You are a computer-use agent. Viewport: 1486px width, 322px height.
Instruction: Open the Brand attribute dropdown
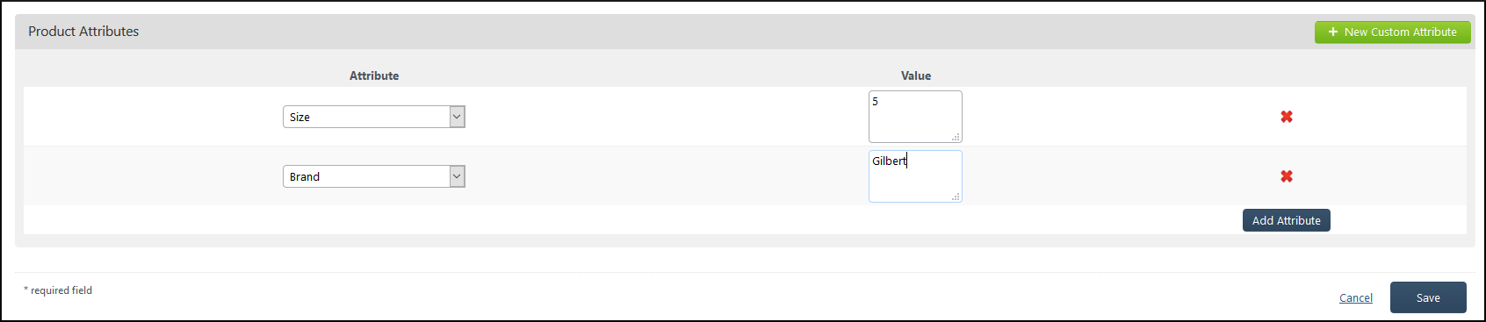point(373,176)
